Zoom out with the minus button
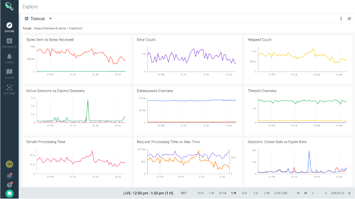Viewport: 355px width, 199px height. (326, 193)
